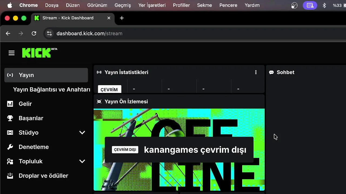This screenshot has width=346, height=194.
Task: Click the Topluluk people icon
Action: click(10, 161)
